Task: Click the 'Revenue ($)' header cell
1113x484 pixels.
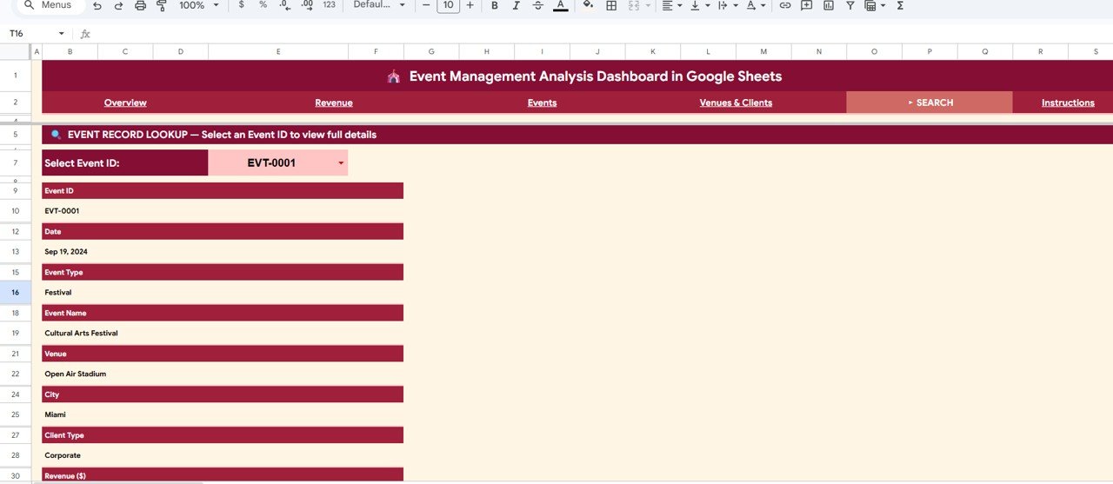Action: (223, 474)
